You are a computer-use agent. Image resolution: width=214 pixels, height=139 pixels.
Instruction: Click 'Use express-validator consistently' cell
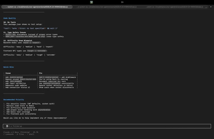coord(56,83)
